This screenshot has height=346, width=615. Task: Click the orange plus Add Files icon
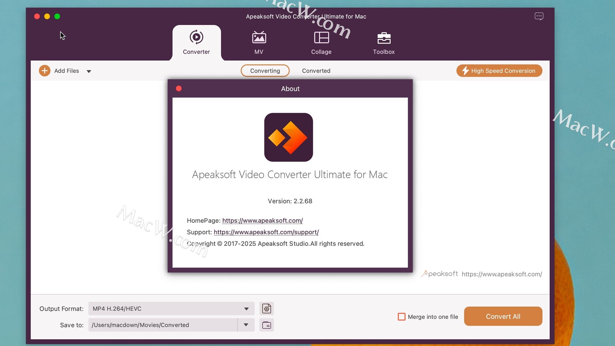(45, 71)
